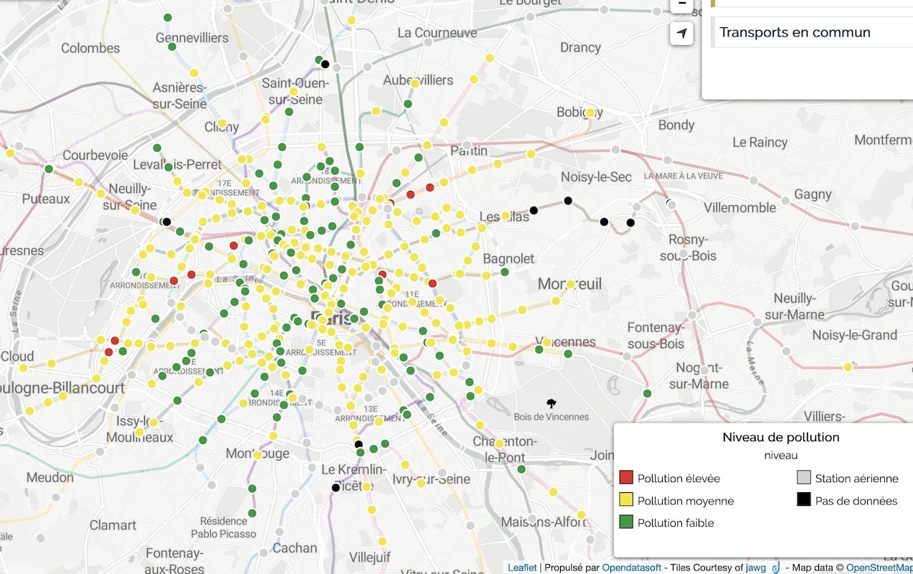Image resolution: width=913 pixels, height=574 pixels.
Task: Open the Transports en commun layer
Action: pyautogui.click(x=795, y=33)
